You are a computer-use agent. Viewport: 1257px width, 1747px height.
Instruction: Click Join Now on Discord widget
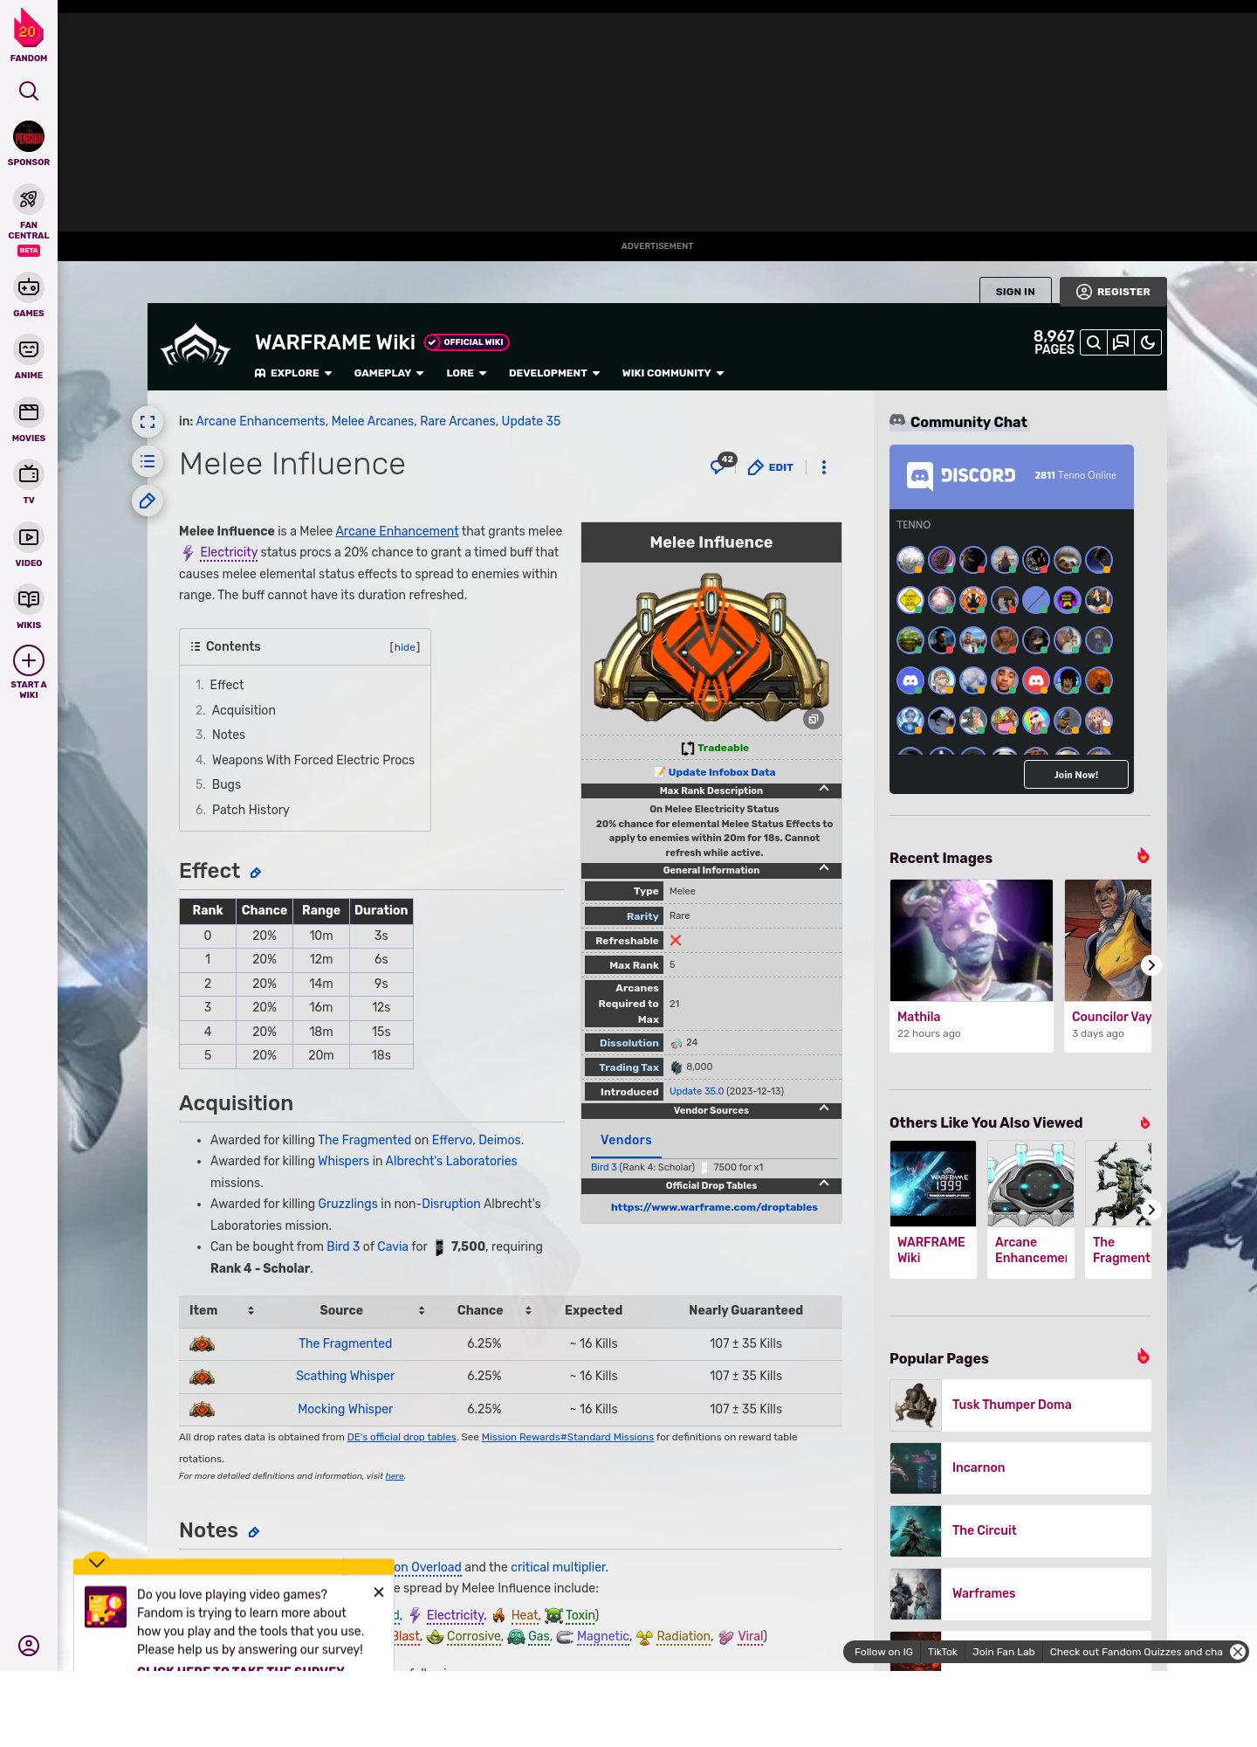point(1075,775)
